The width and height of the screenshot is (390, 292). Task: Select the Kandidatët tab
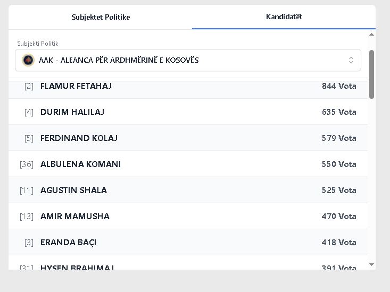[x=284, y=16]
